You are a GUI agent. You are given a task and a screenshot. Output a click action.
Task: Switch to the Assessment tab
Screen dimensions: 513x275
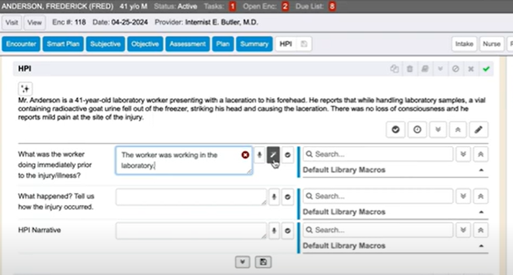tap(187, 44)
